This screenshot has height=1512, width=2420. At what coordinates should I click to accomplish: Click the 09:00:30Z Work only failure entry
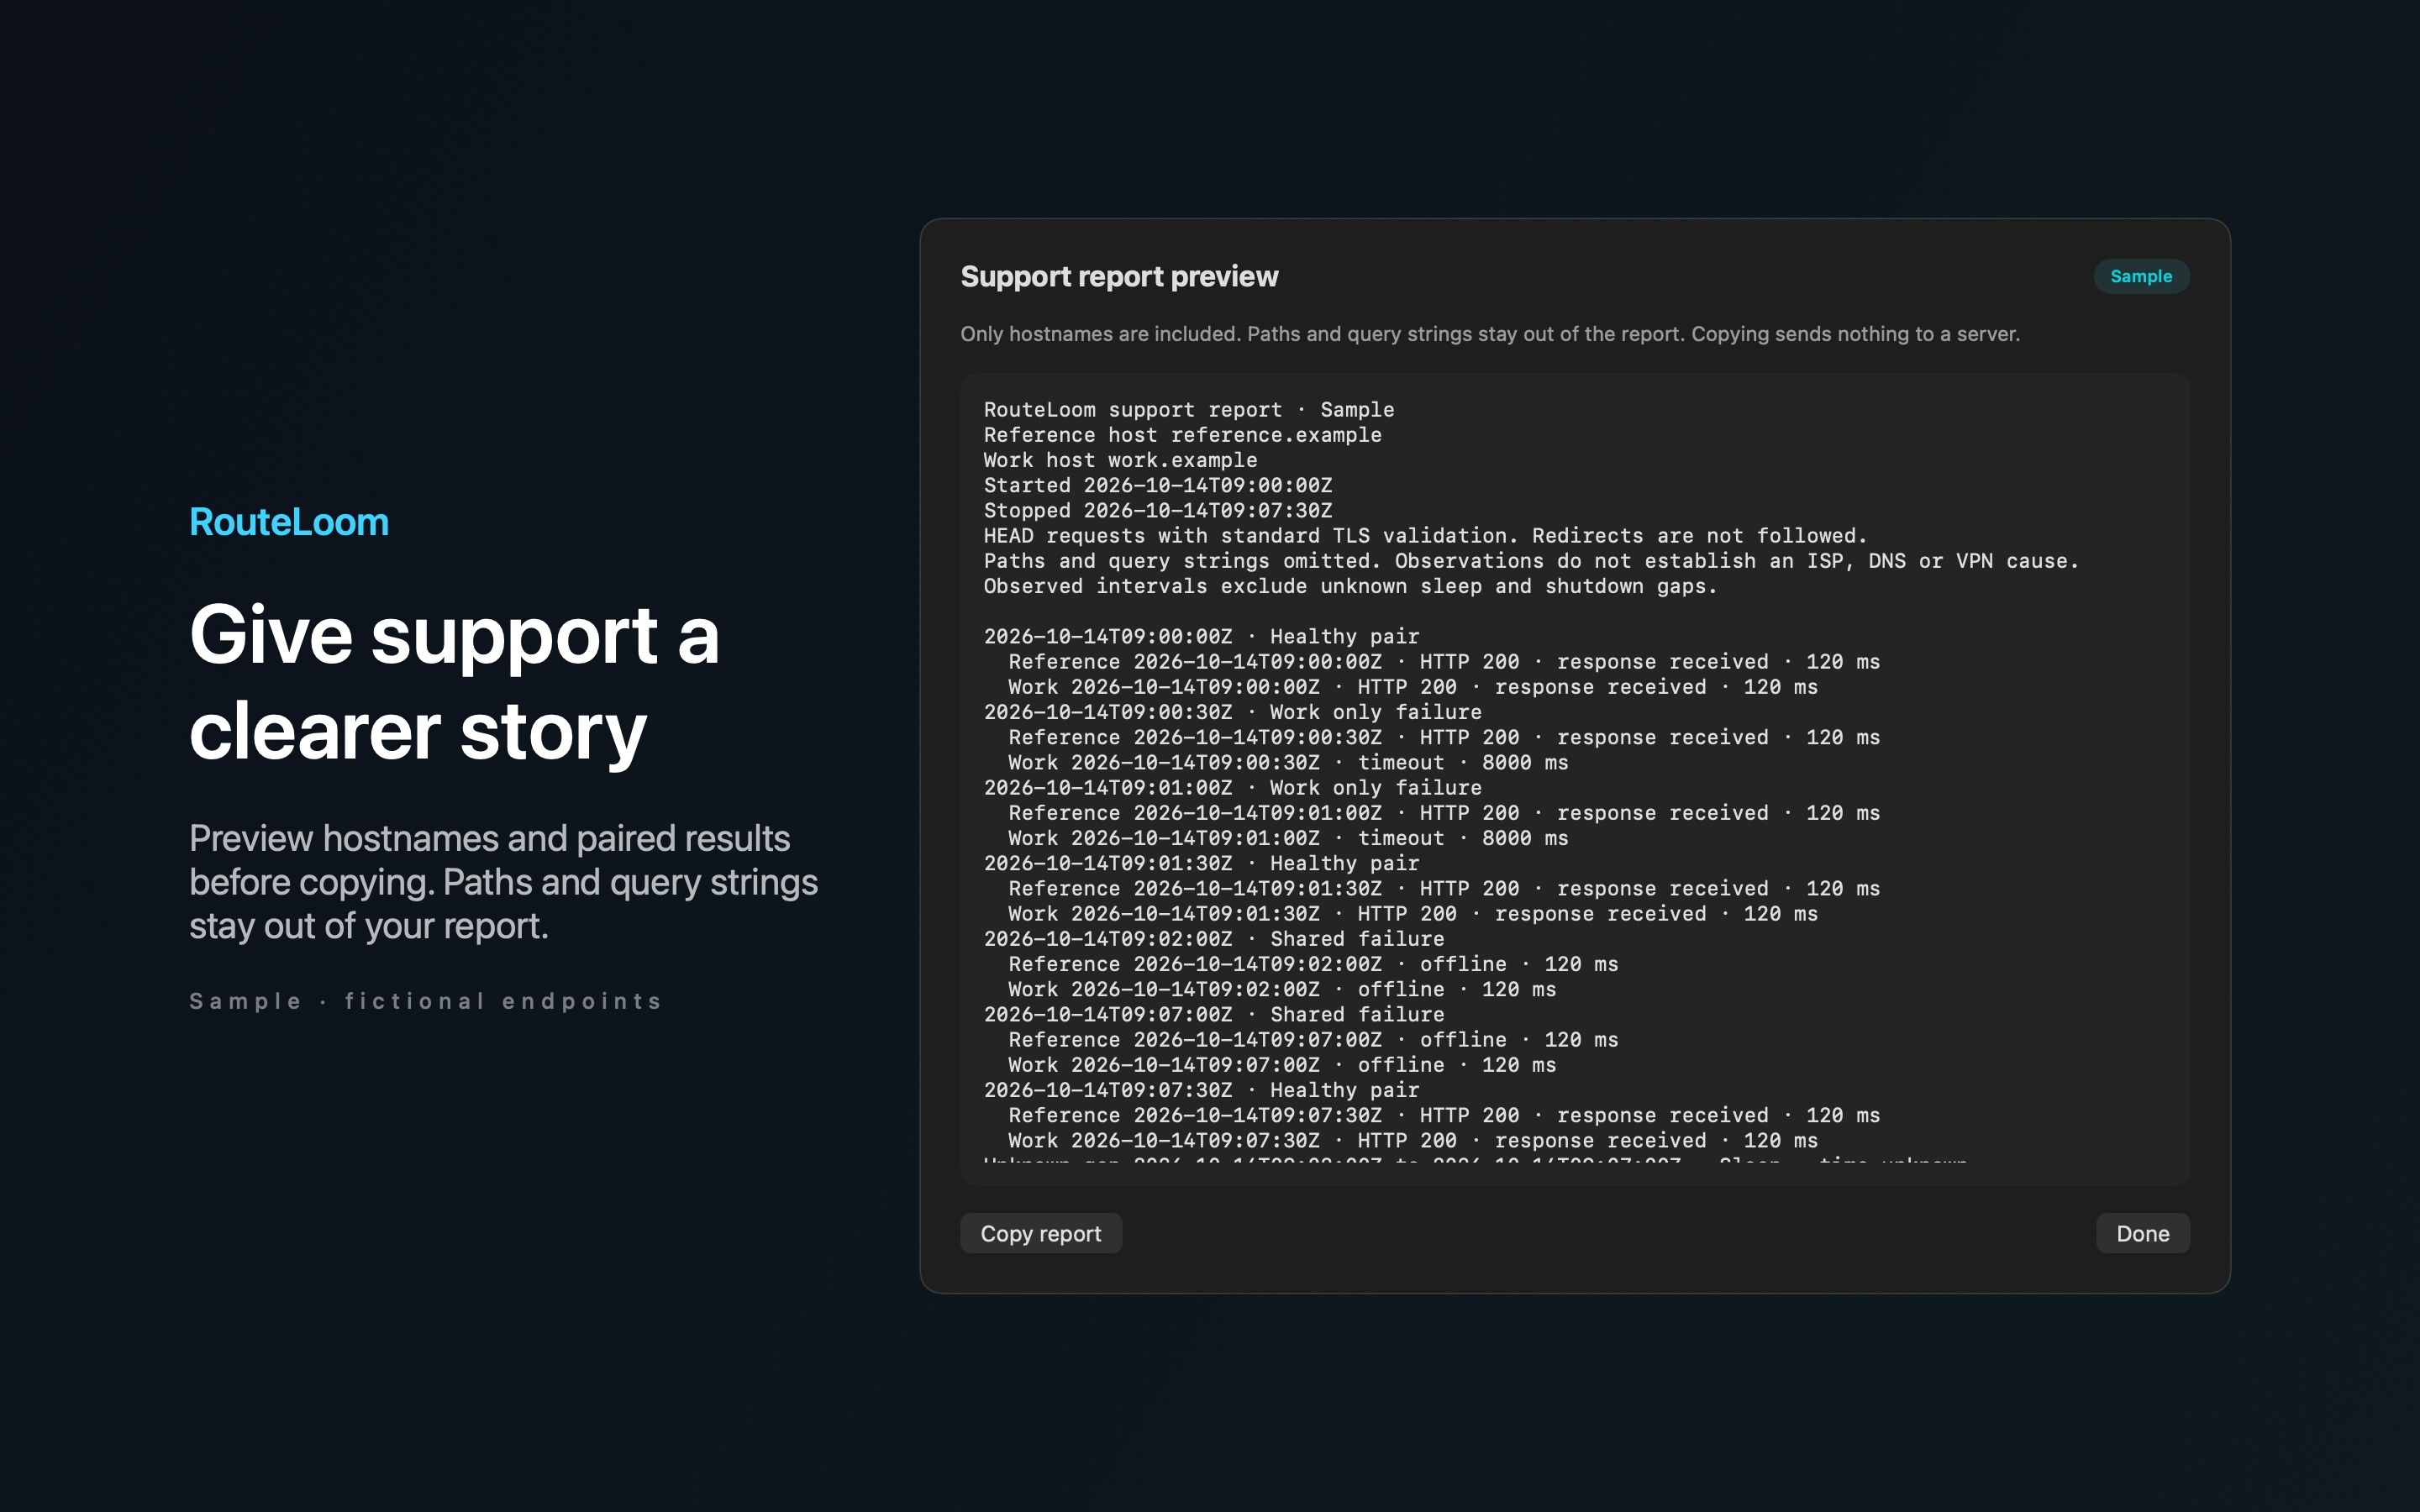pyautogui.click(x=1233, y=712)
